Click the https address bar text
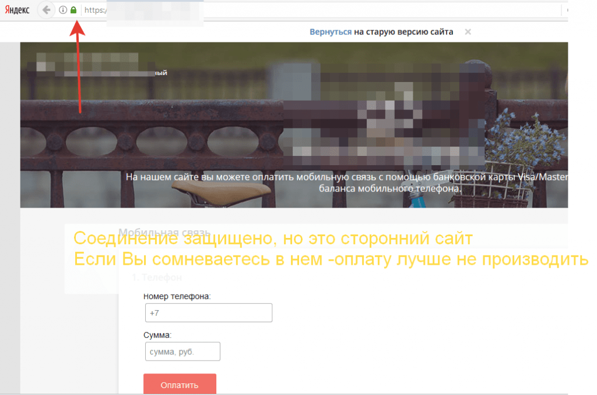597x395 pixels. 93,10
